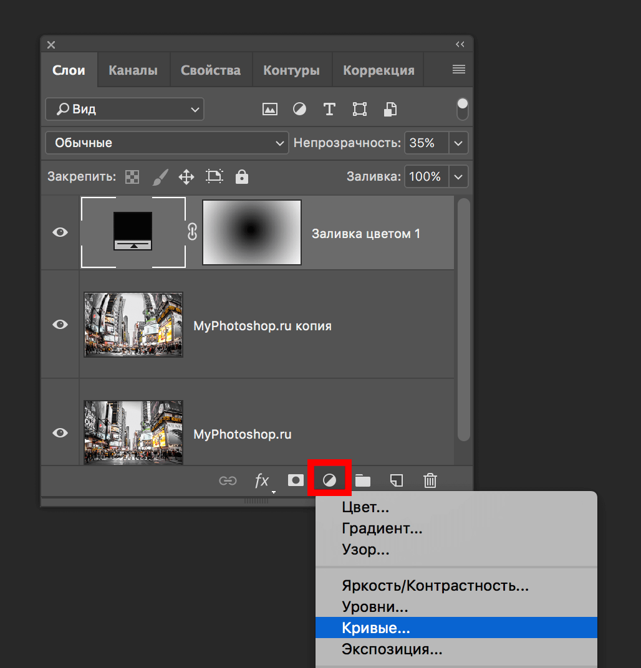
Task: Open the Обычные blend mode dropdown
Action: click(166, 143)
